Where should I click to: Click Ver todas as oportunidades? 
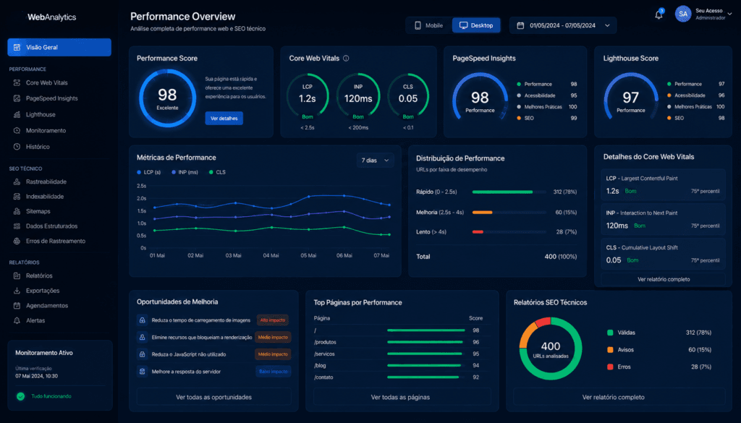(x=213, y=397)
